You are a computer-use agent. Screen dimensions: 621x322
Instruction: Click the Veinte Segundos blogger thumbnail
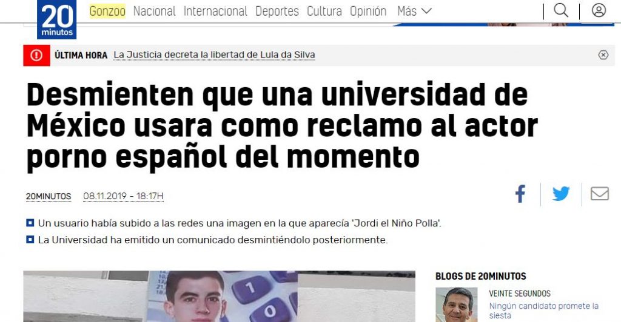click(x=456, y=304)
